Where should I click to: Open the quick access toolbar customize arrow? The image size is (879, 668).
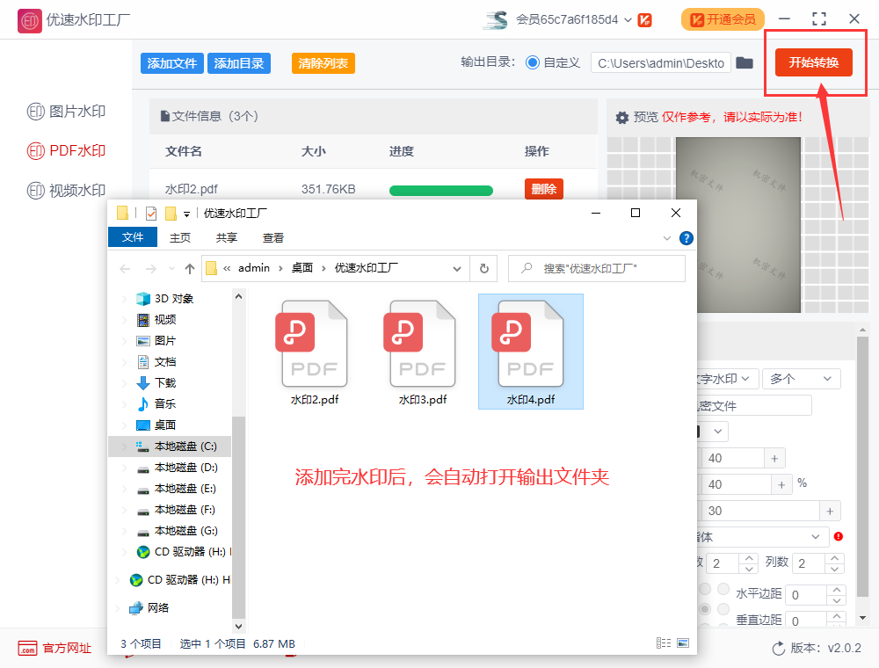(x=186, y=214)
